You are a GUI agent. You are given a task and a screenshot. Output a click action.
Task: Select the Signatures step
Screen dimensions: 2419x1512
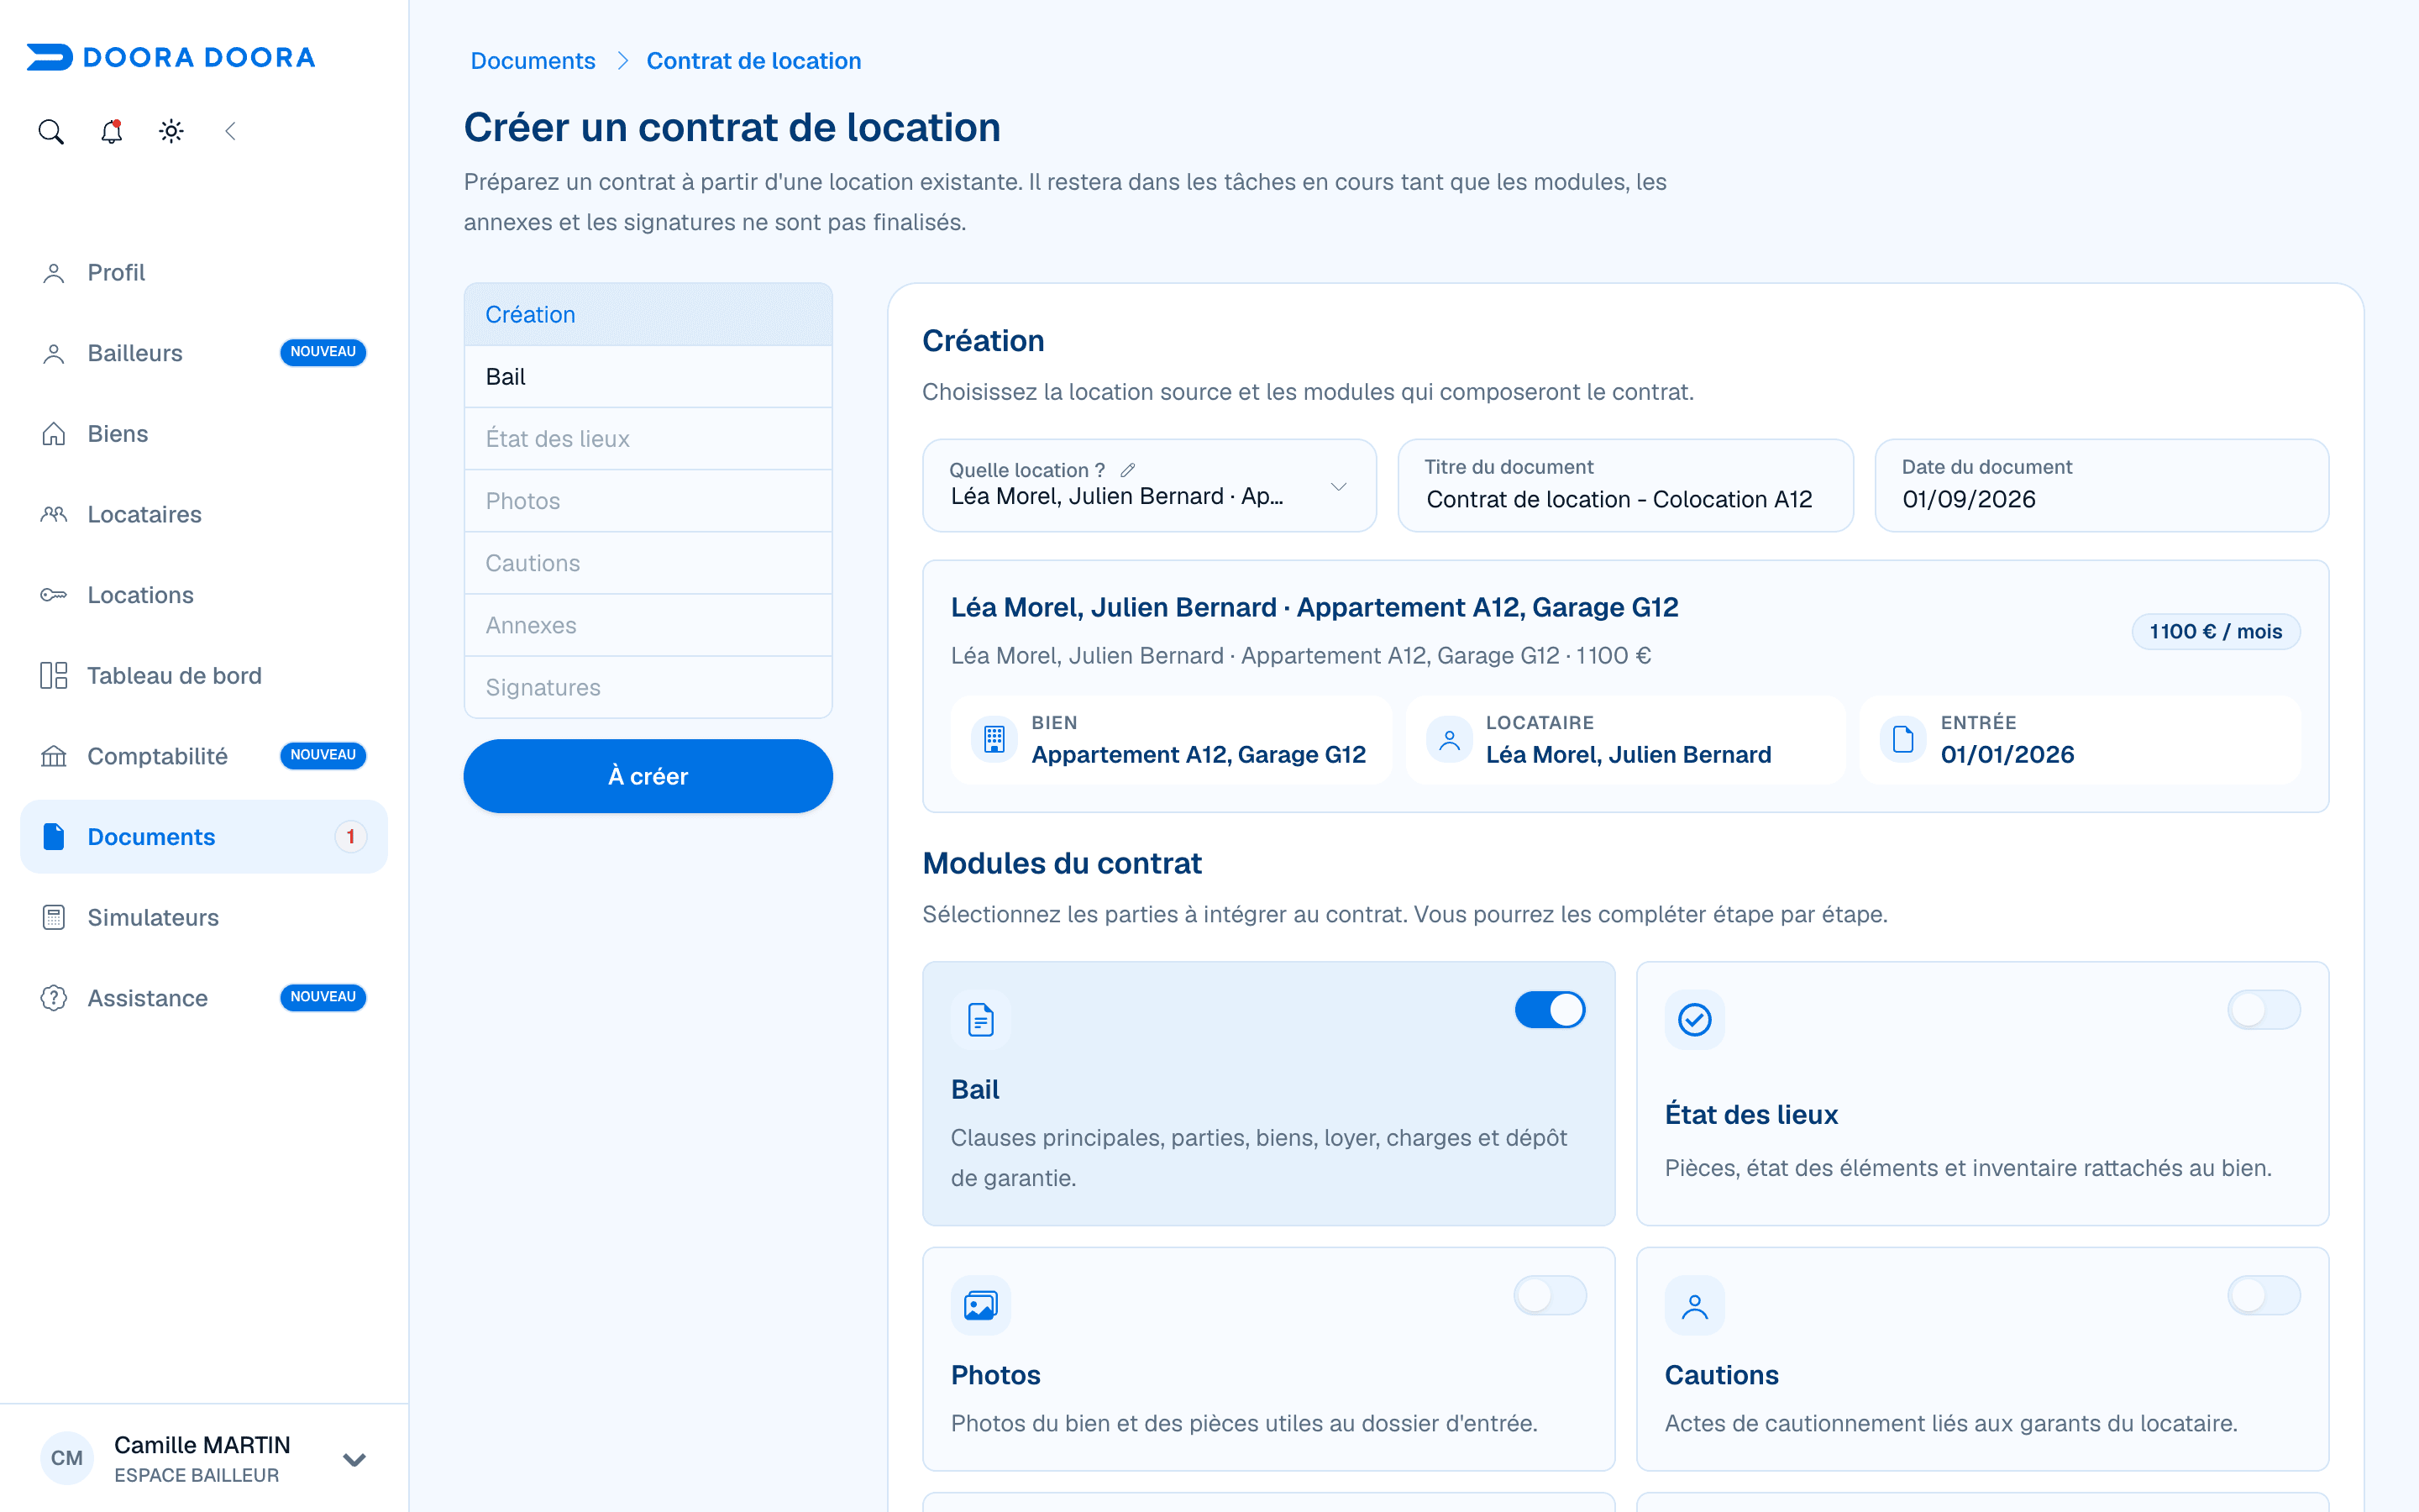[648, 687]
